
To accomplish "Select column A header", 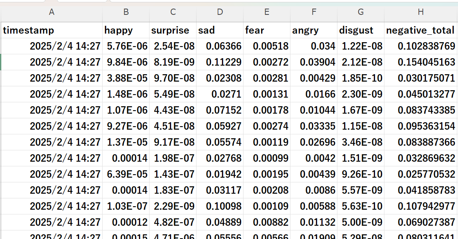I will (52, 12).
